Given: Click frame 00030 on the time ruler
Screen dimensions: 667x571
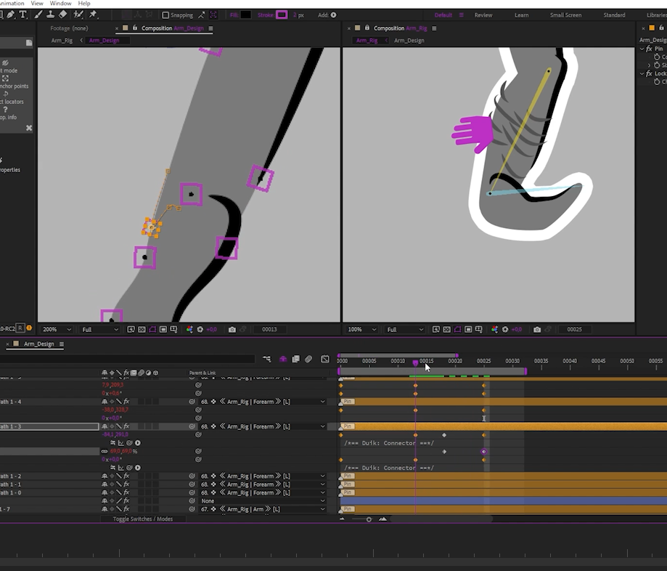Looking at the screenshot, I should [x=512, y=361].
